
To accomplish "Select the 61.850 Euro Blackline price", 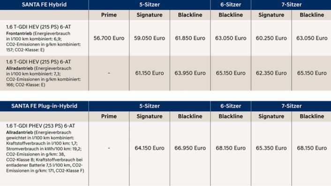I will [190, 38].
